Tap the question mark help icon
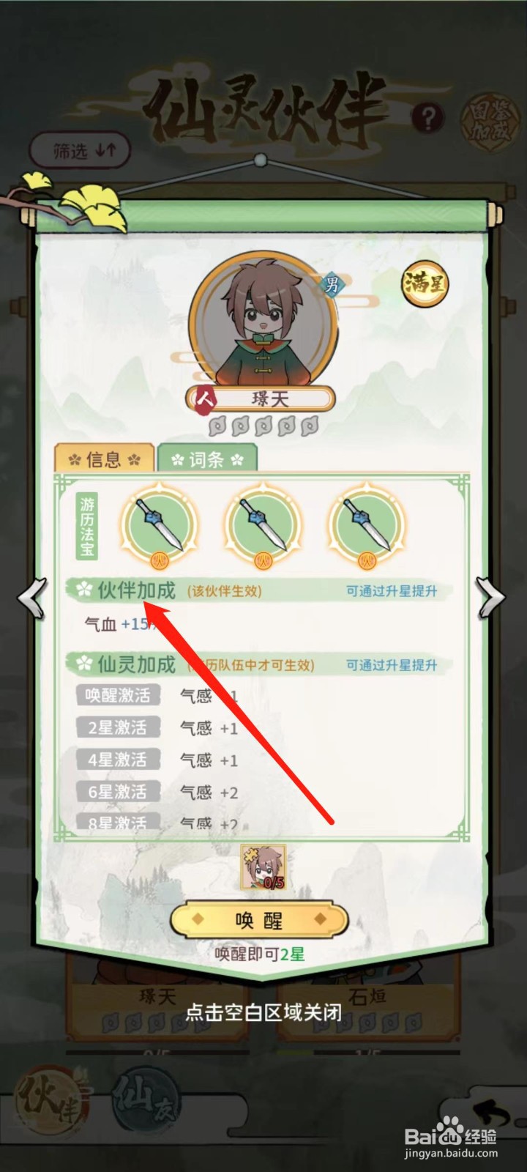This screenshot has width=527, height=1172. pos(428,117)
